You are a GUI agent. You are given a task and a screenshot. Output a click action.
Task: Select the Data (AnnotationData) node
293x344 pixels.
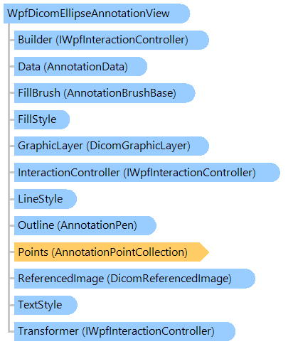click(80, 67)
